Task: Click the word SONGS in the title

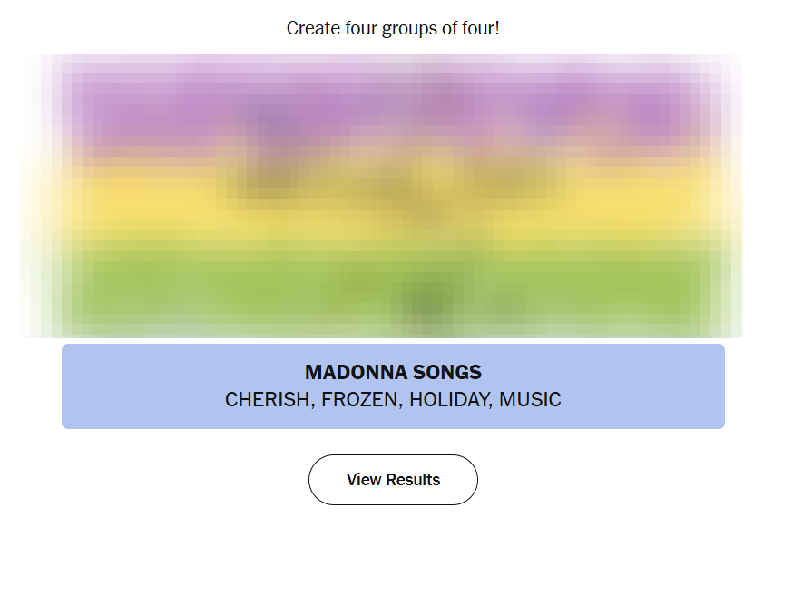Action: (447, 372)
